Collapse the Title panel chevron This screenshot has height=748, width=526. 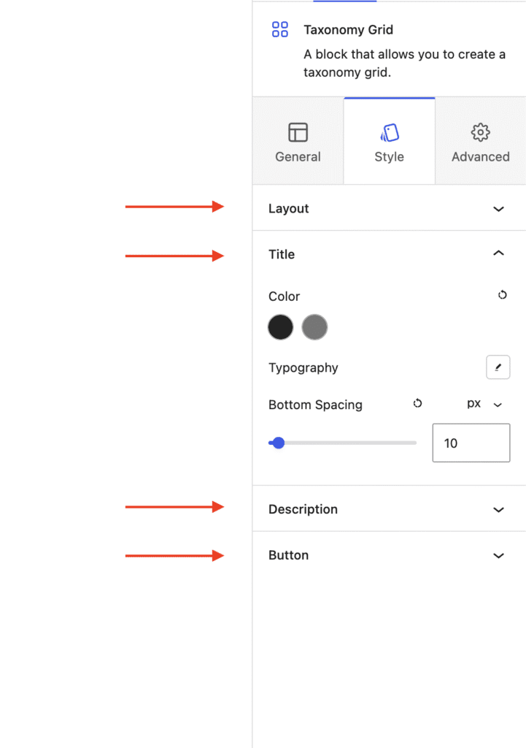click(498, 253)
